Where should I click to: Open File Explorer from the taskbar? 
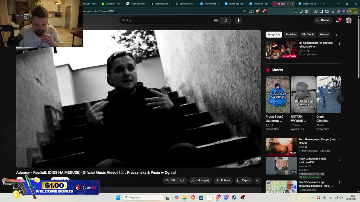point(184,198)
